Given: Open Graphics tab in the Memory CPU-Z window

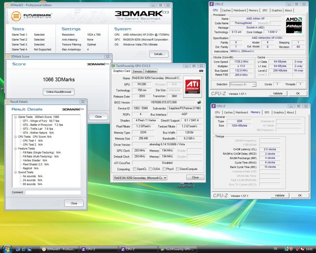Looking at the screenshot, I should (x=278, y=112).
